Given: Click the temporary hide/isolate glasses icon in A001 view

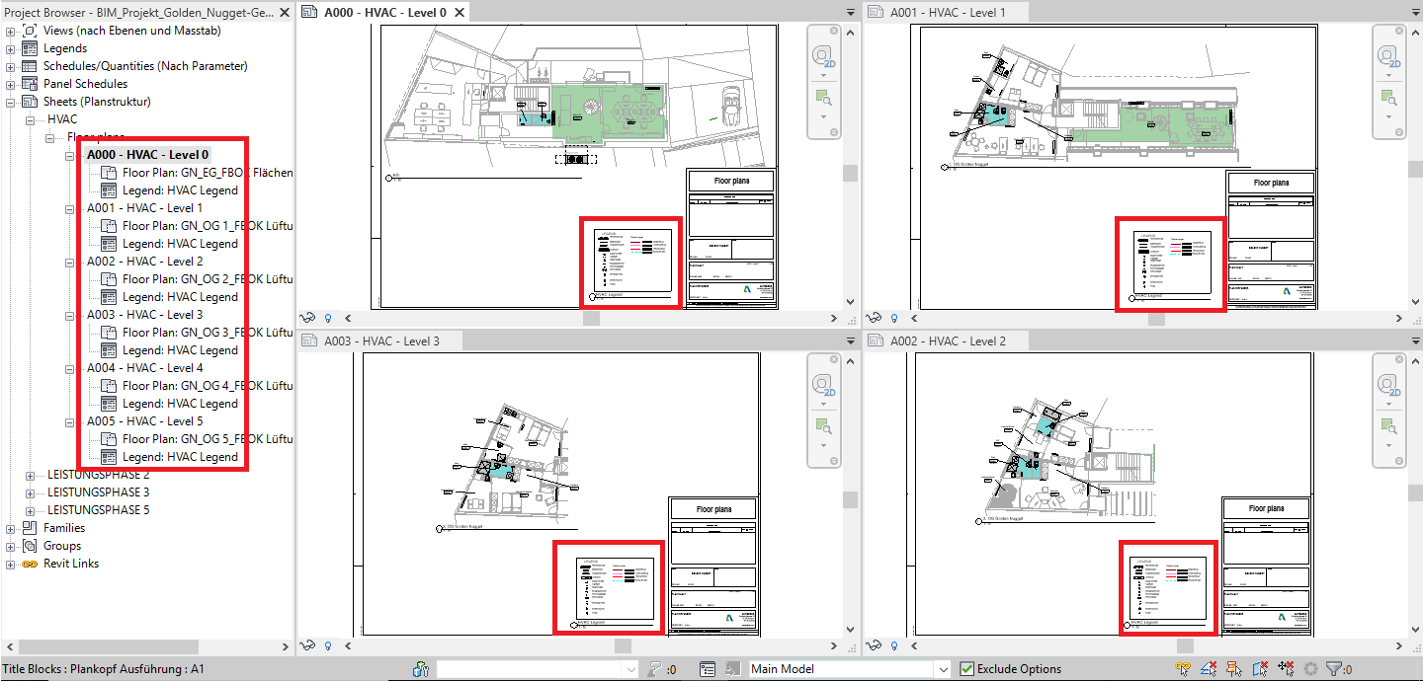Looking at the screenshot, I should click(x=875, y=318).
